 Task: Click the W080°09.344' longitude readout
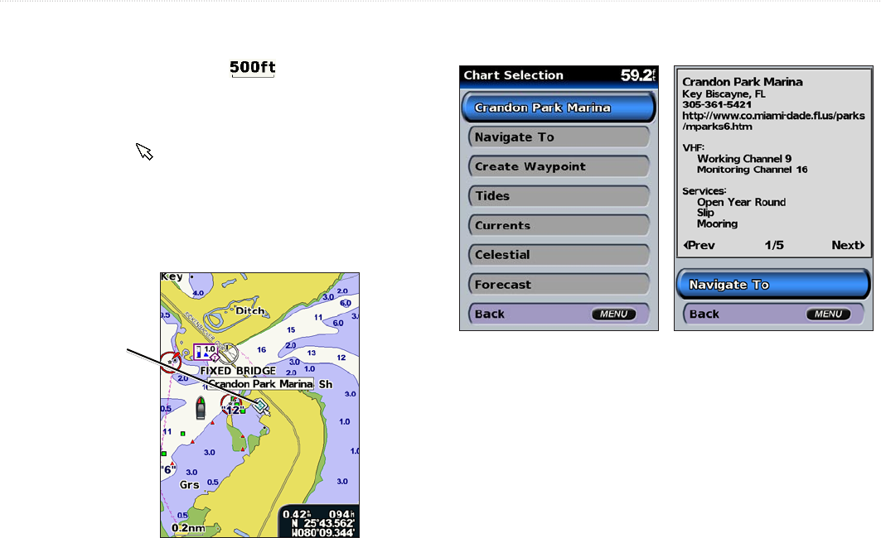coord(323,532)
